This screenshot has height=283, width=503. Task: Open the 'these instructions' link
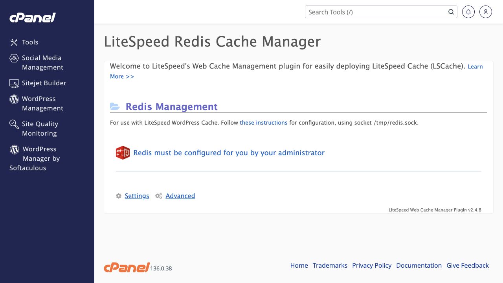coord(263,123)
